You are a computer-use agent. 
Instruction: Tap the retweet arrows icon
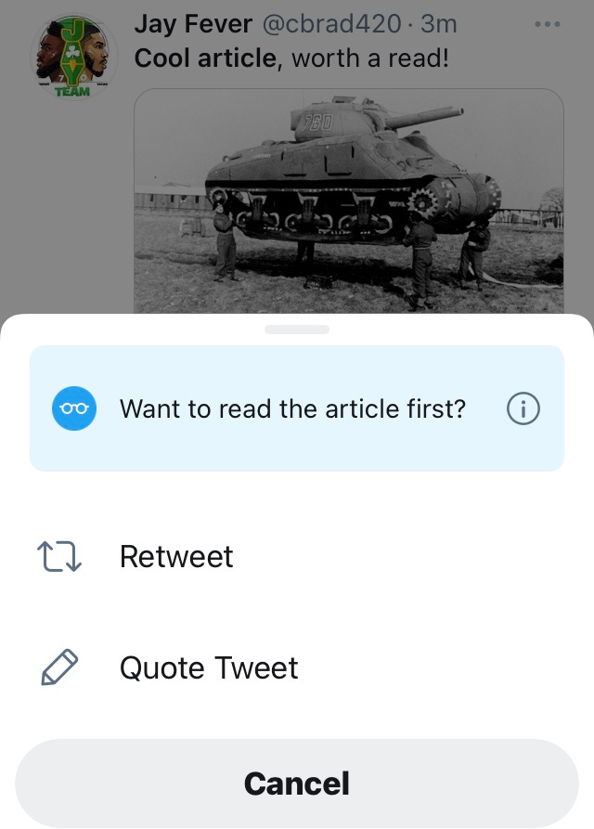click(x=59, y=557)
